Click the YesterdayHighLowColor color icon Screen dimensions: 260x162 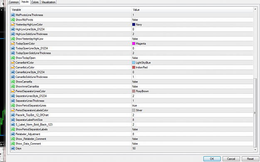pos(13,25)
